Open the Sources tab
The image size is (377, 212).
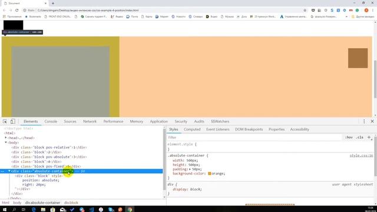(x=70, y=121)
